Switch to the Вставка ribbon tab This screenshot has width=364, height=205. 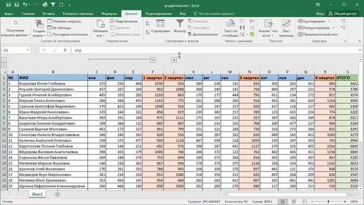48,14
